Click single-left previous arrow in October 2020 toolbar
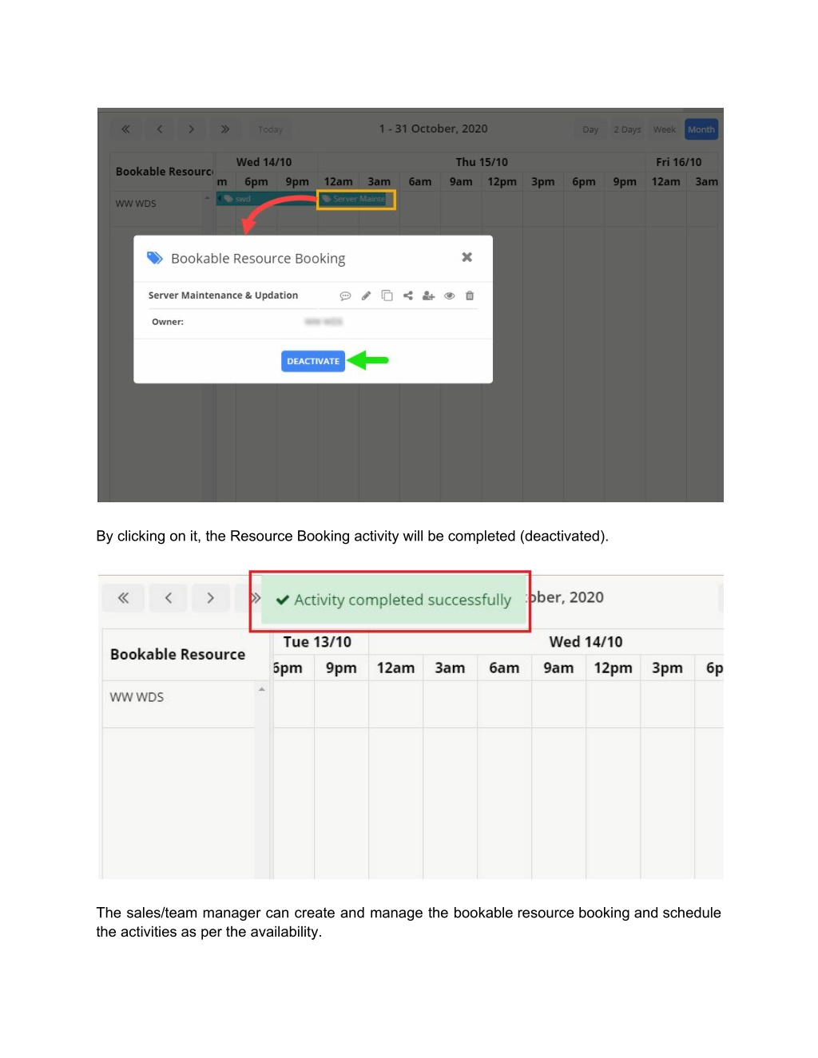 pos(159,129)
